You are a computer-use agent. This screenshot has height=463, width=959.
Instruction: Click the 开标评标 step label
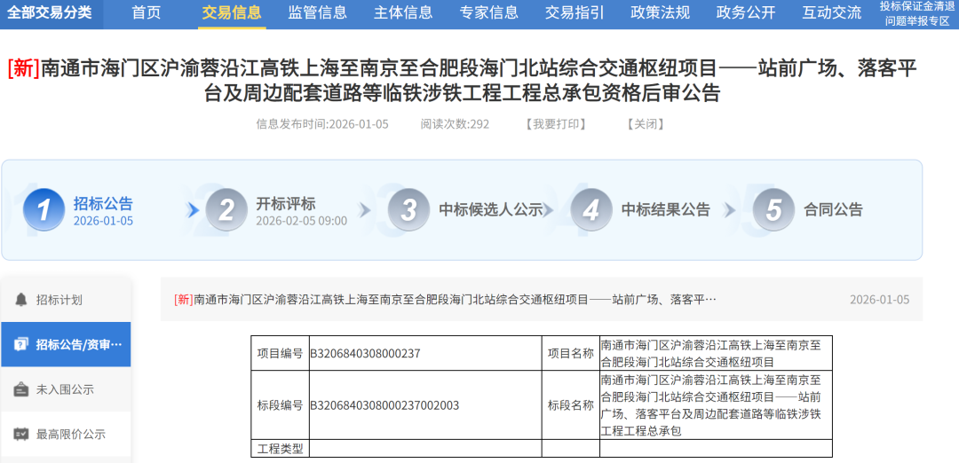[286, 203]
